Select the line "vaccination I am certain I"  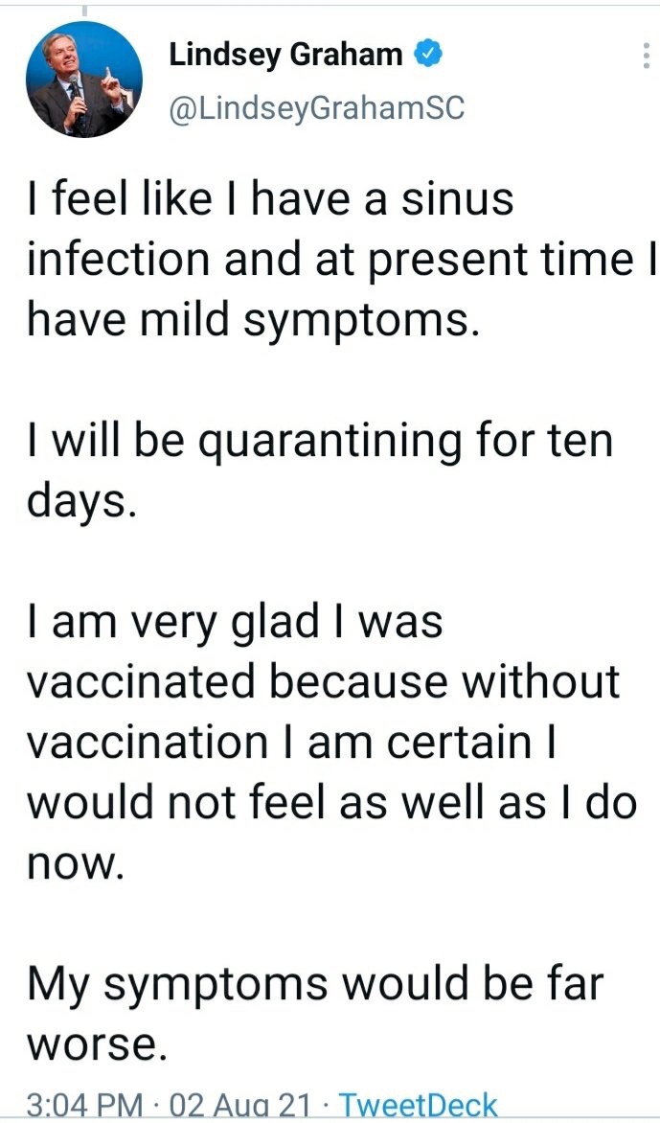292,742
